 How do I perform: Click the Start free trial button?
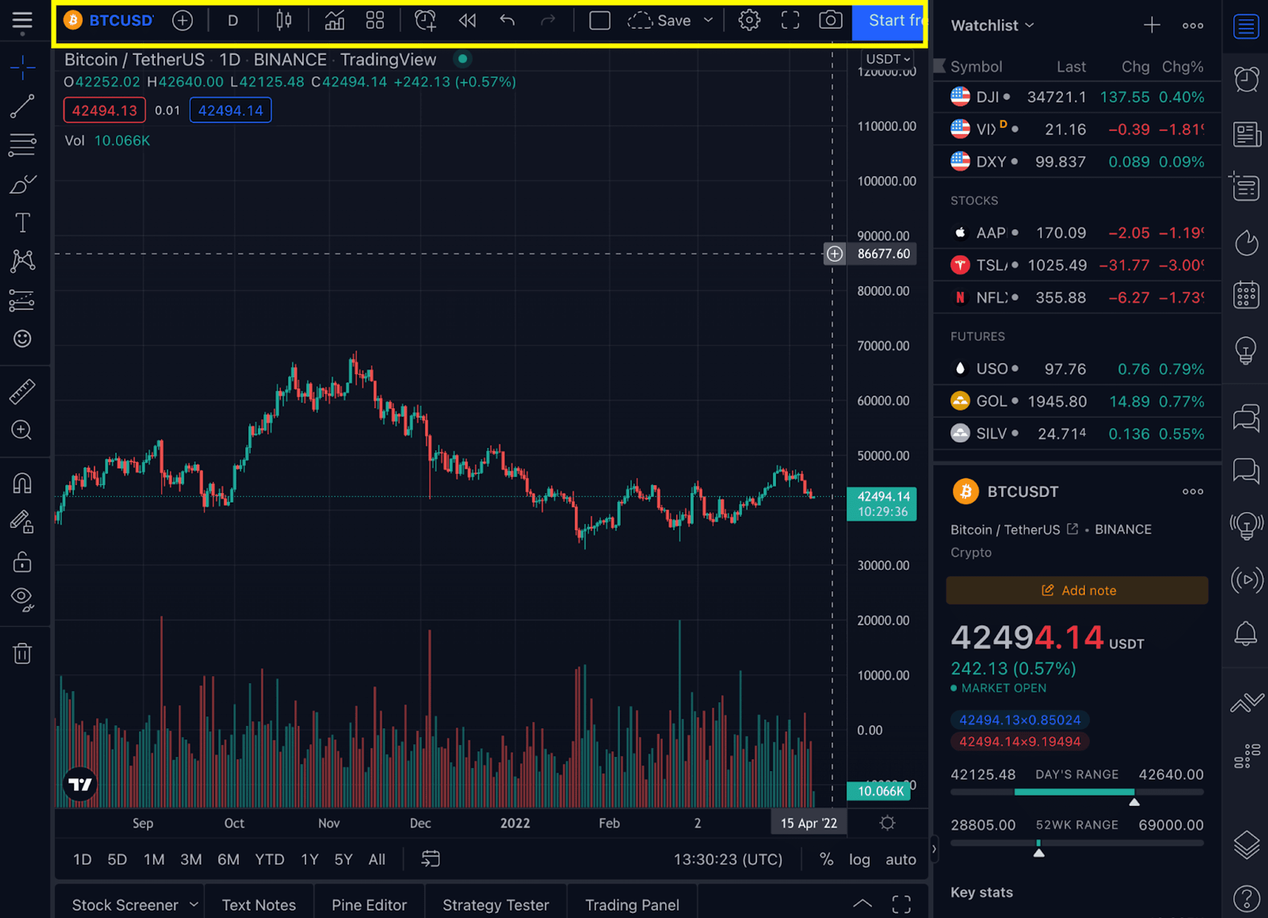[887, 22]
